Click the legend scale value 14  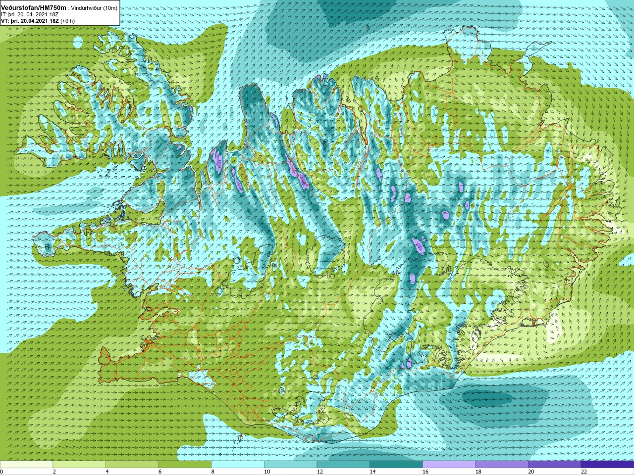tap(373, 472)
